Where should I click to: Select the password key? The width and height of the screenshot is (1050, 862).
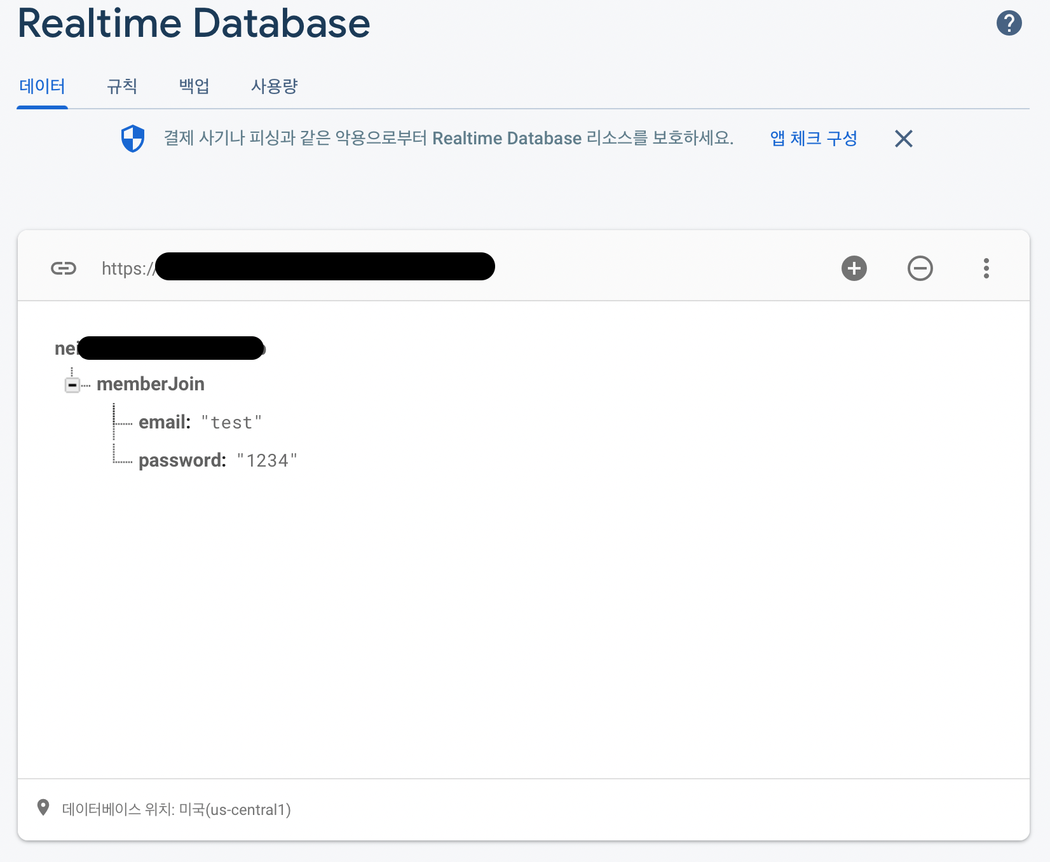(182, 460)
